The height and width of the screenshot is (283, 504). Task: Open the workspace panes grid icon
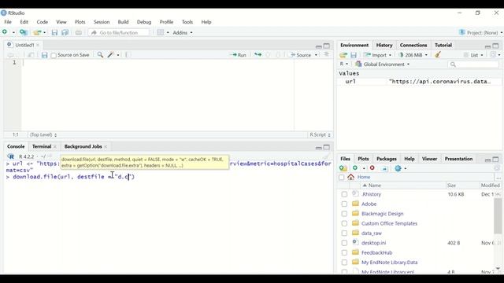tap(161, 32)
